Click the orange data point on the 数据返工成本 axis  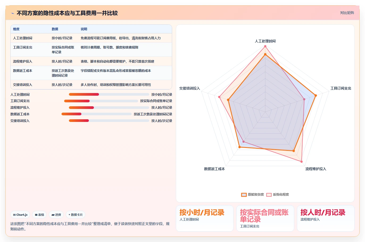pos(239,147)
